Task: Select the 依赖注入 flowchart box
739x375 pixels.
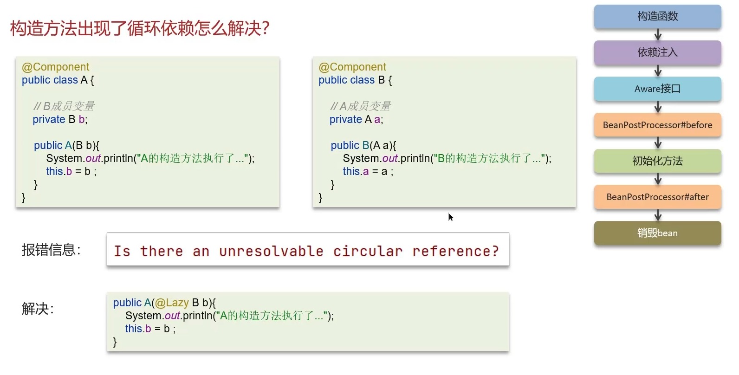Action: [x=657, y=52]
